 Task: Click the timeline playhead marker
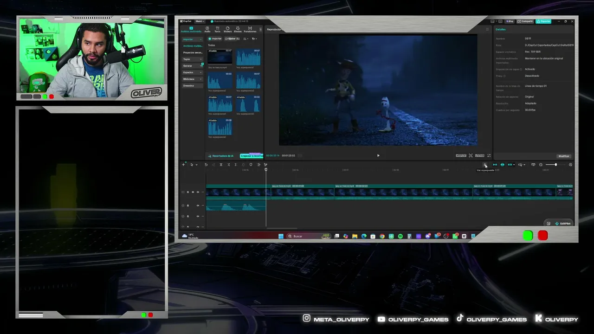point(266,169)
